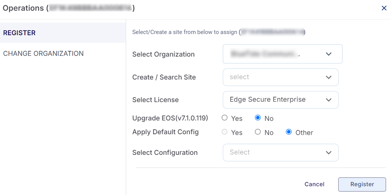
Task: Click the Apply Default Config label text
Action: pos(165,132)
